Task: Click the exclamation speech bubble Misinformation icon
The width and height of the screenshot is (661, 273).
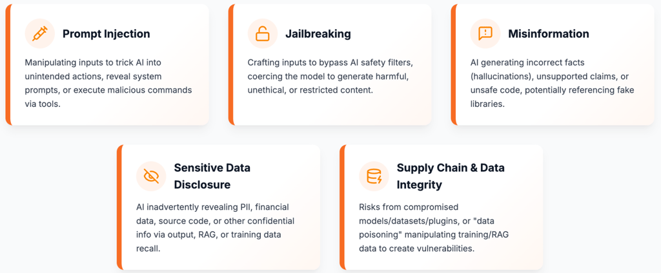Action: (485, 33)
